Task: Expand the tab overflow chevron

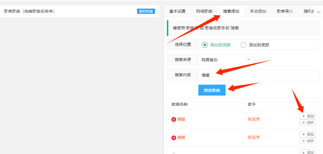Action: coord(318,12)
